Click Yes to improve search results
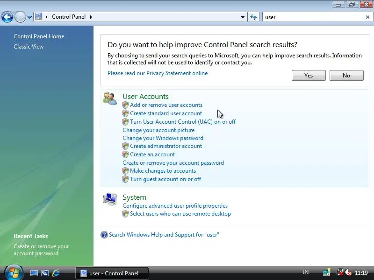The height and width of the screenshot is (280, 374). click(309, 76)
